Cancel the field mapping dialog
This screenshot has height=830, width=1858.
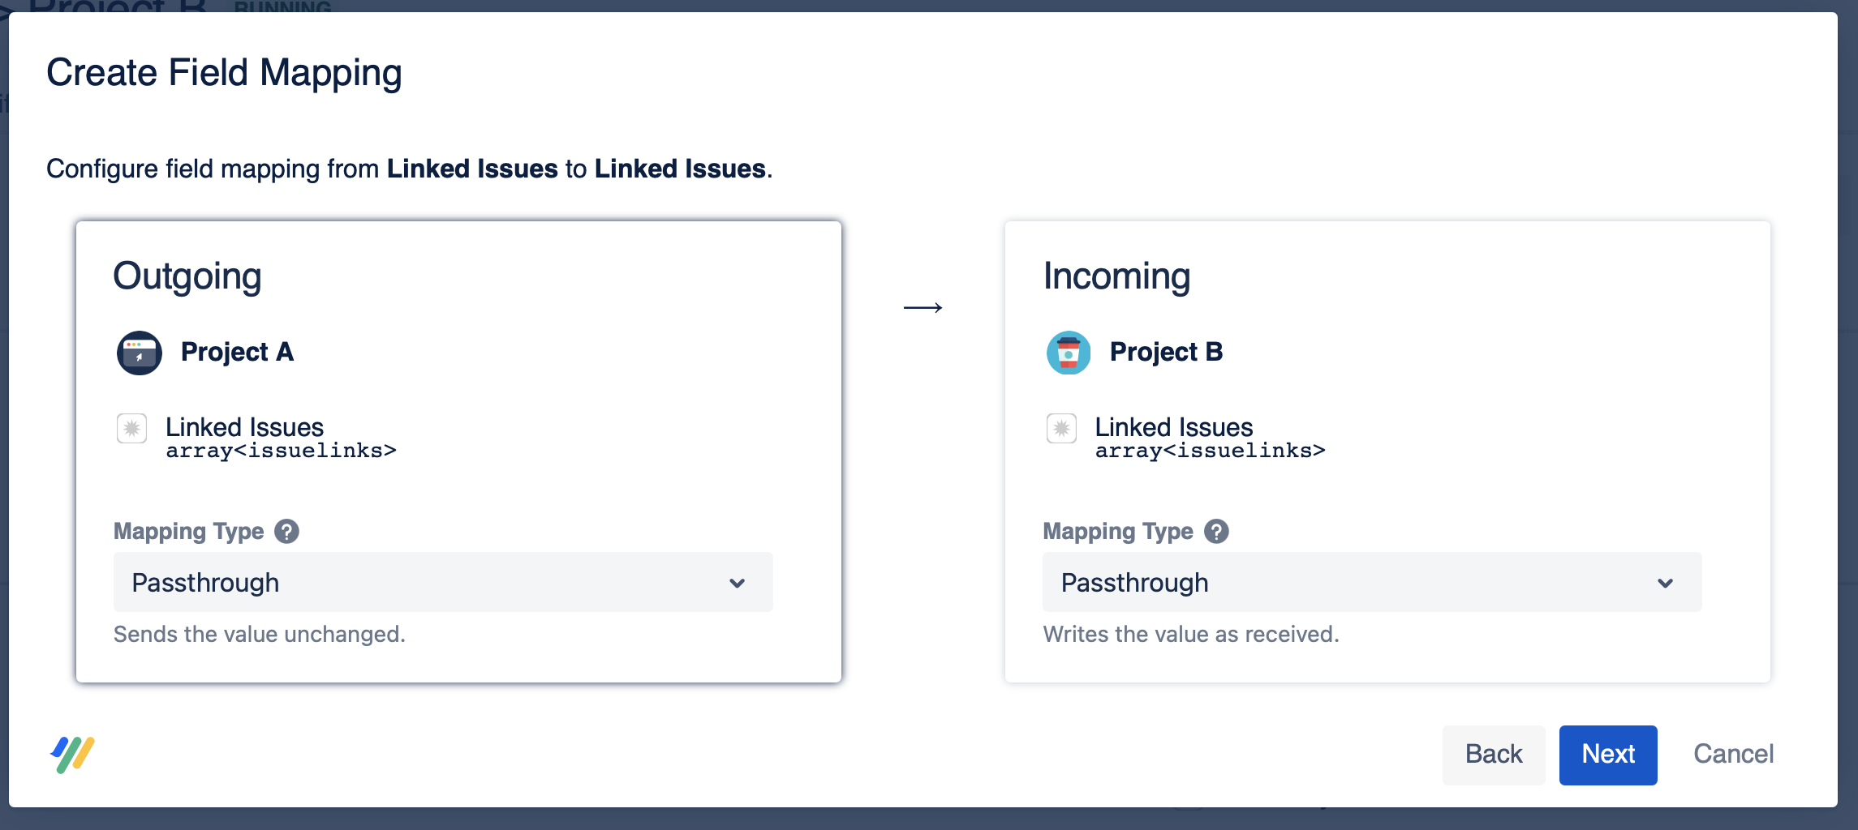(1732, 755)
